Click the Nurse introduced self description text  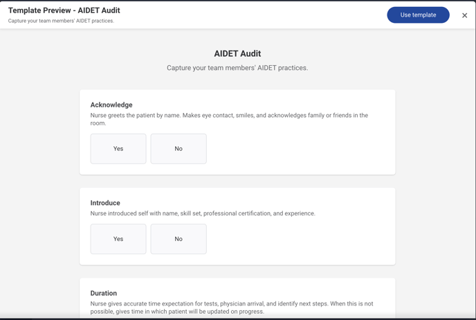click(203, 213)
